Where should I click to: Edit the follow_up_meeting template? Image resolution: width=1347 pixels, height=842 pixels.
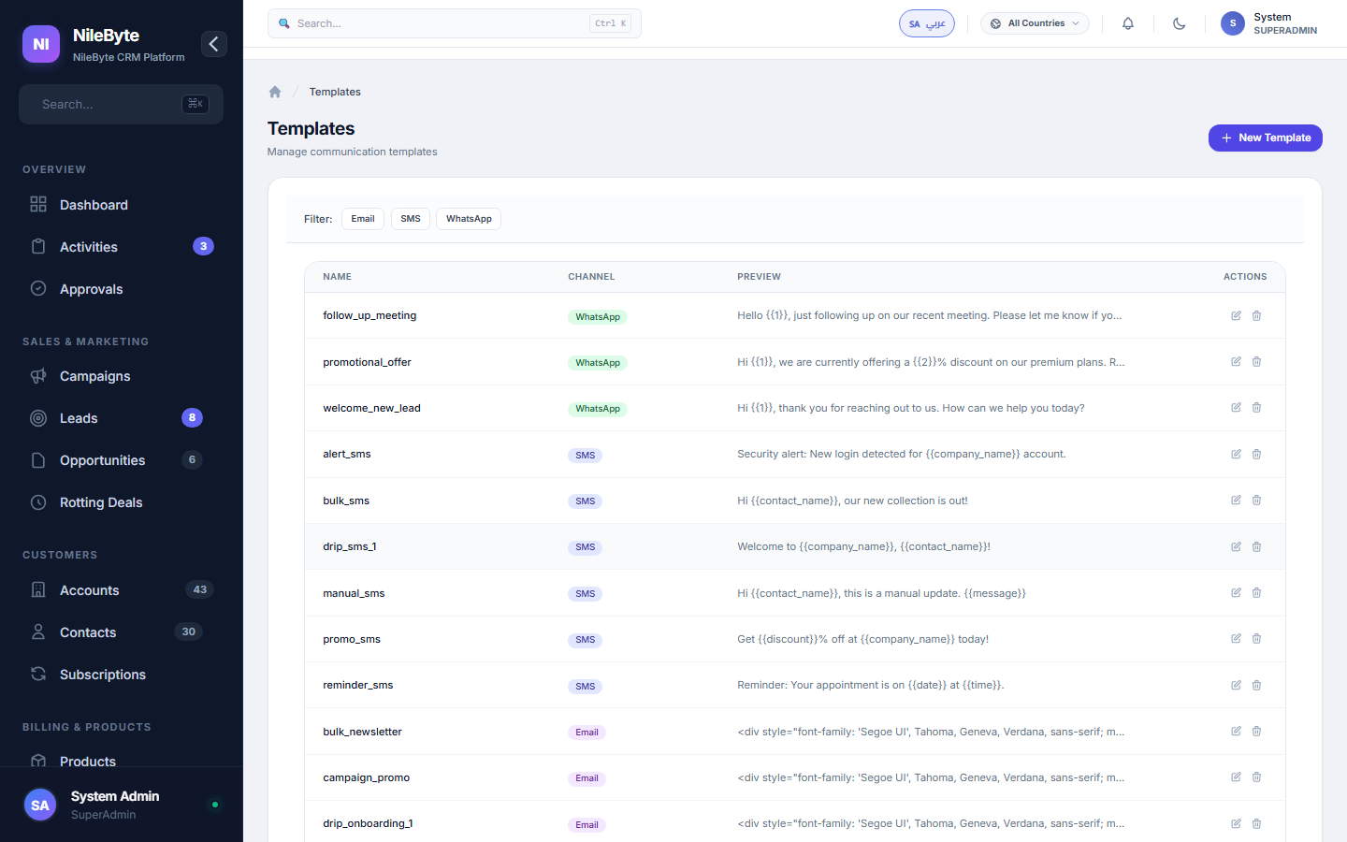coord(1236,316)
